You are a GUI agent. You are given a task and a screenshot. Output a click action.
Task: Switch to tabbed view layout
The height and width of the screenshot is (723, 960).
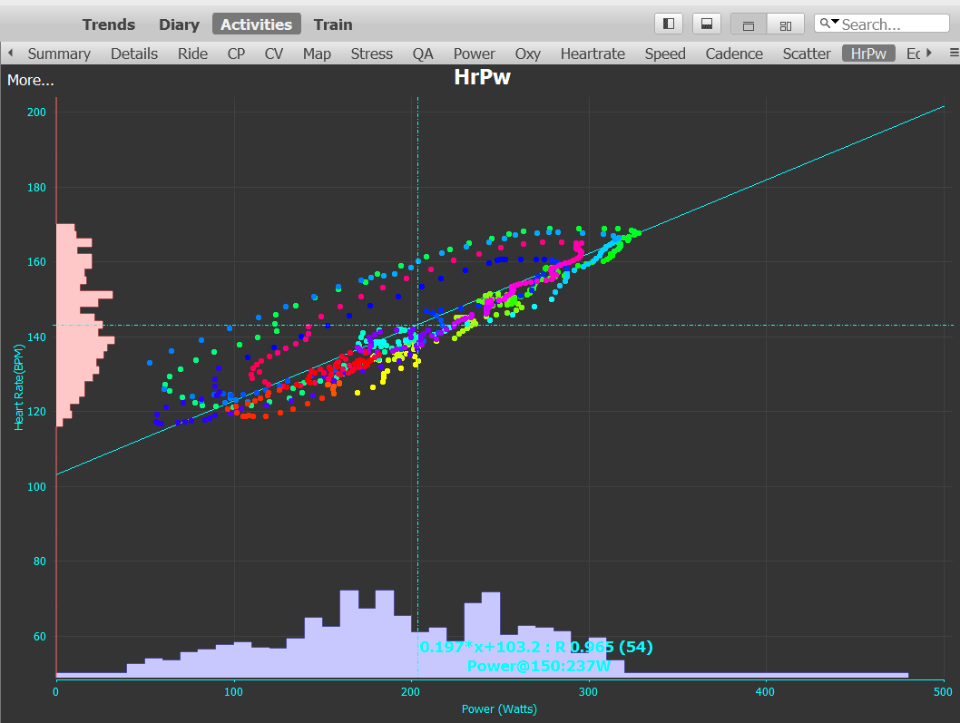[x=749, y=25]
